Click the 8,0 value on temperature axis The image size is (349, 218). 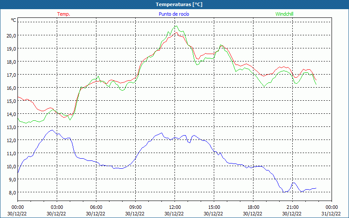pyautogui.click(x=12, y=193)
